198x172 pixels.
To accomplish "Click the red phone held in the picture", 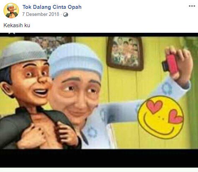I will [170, 64].
